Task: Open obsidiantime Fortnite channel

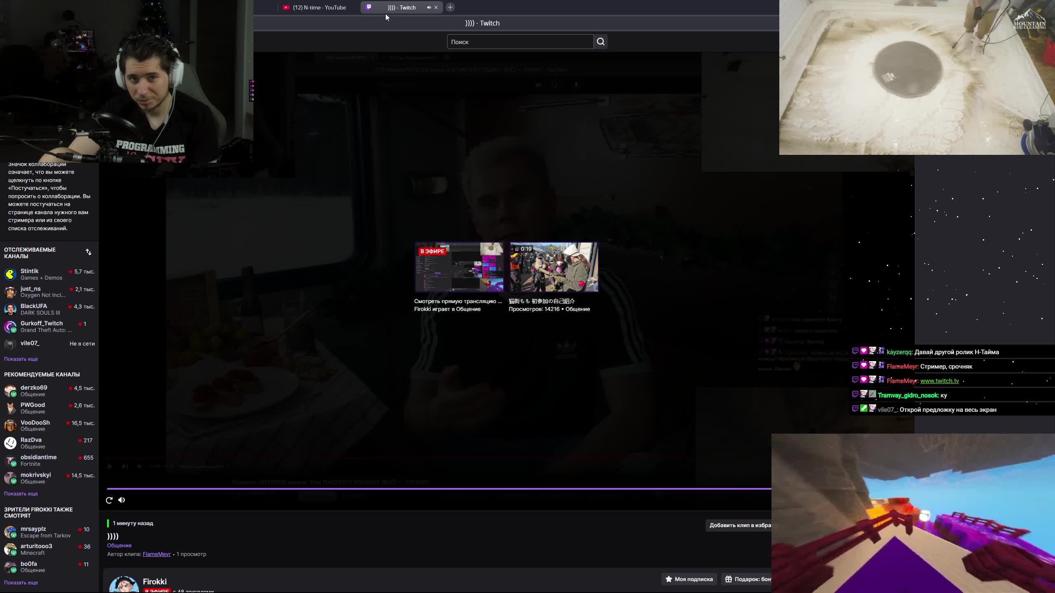Action: pos(49,460)
